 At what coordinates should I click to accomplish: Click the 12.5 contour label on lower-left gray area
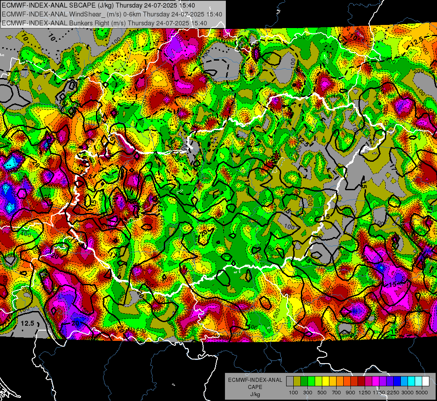click(x=27, y=323)
